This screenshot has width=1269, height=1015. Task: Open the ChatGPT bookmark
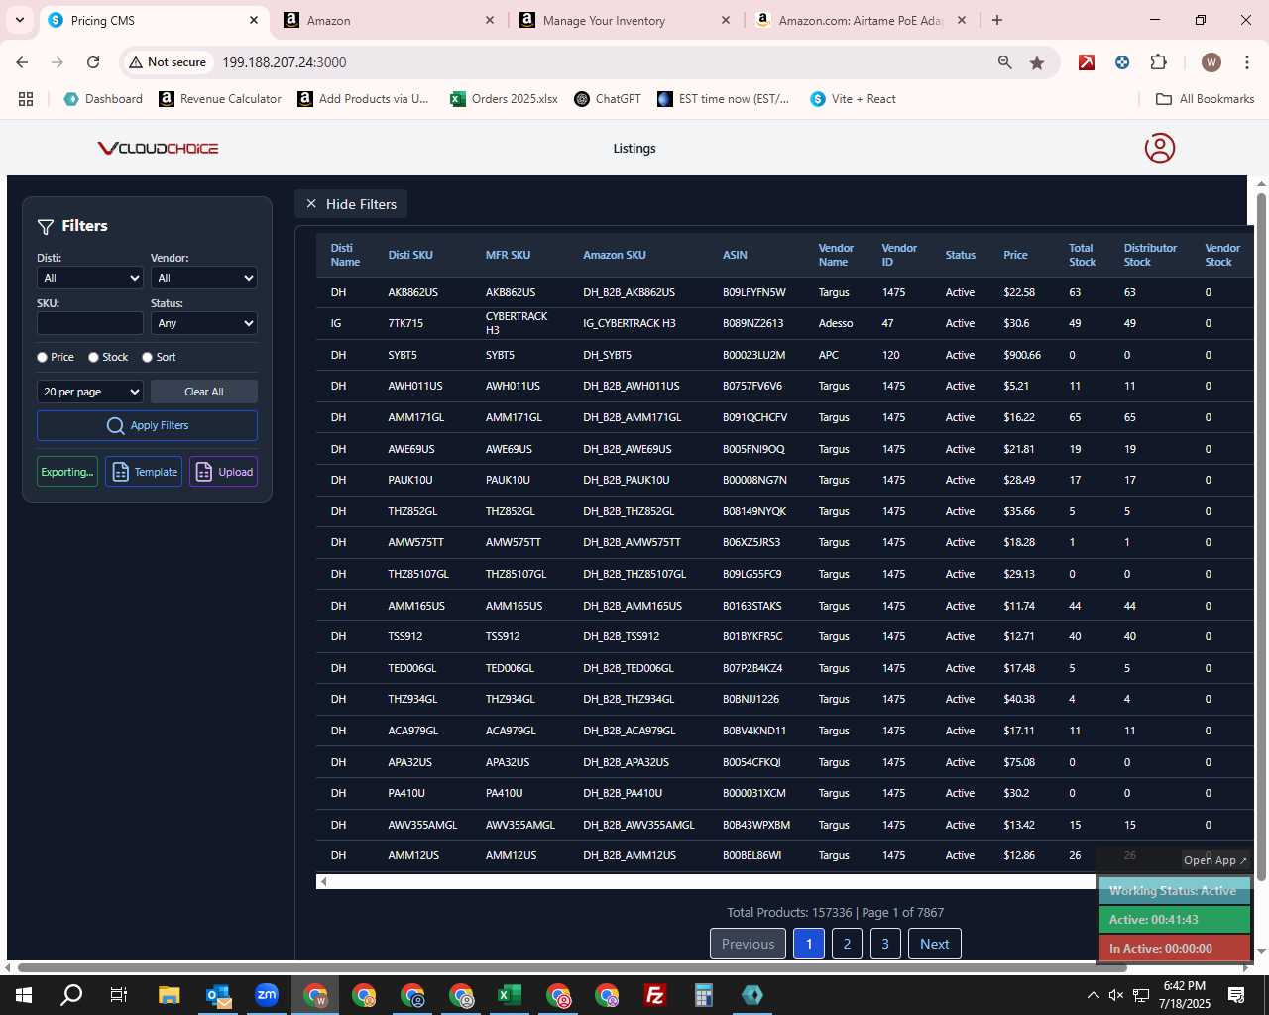[x=608, y=99]
